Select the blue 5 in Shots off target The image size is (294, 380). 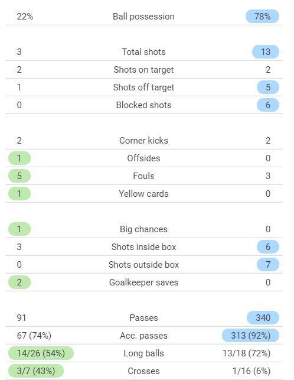tap(268, 87)
